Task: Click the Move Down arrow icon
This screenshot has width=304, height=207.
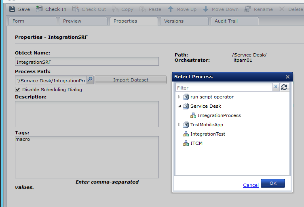Action: (206, 9)
